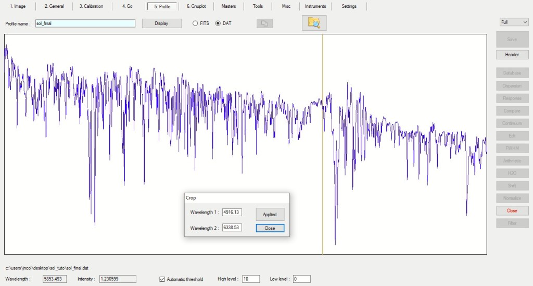Click the copy icon next to DAT
This screenshot has height=286, width=533.
click(x=264, y=23)
